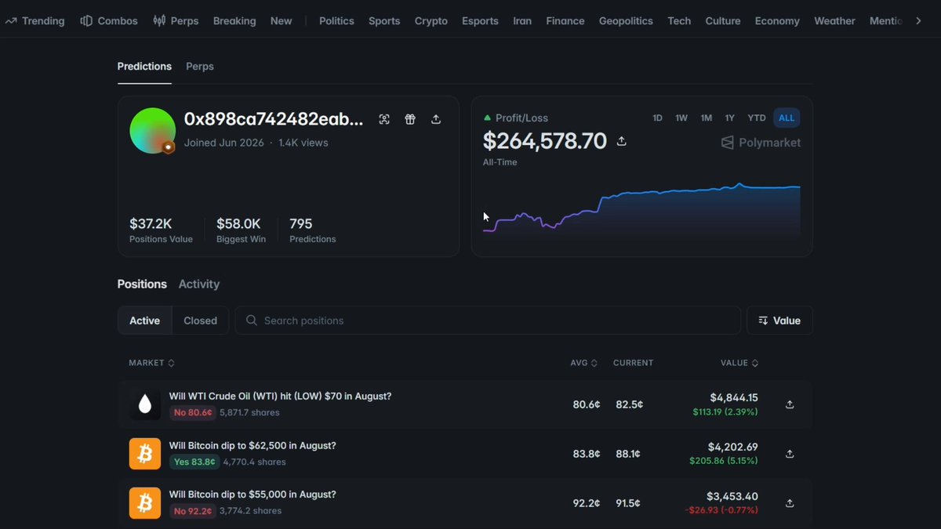Sort positions by the MARKET column
The image size is (941, 529).
click(x=151, y=363)
